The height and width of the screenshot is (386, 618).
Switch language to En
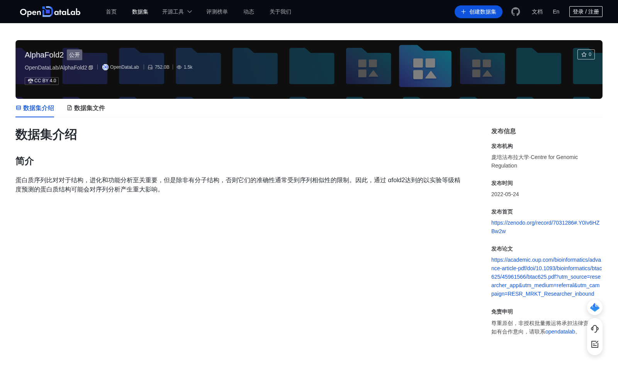556,12
